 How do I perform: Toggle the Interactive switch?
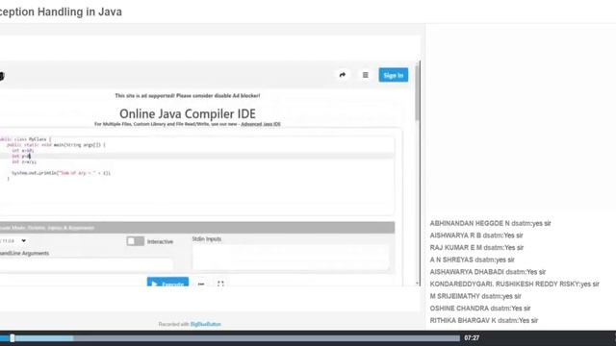point(135,241)
